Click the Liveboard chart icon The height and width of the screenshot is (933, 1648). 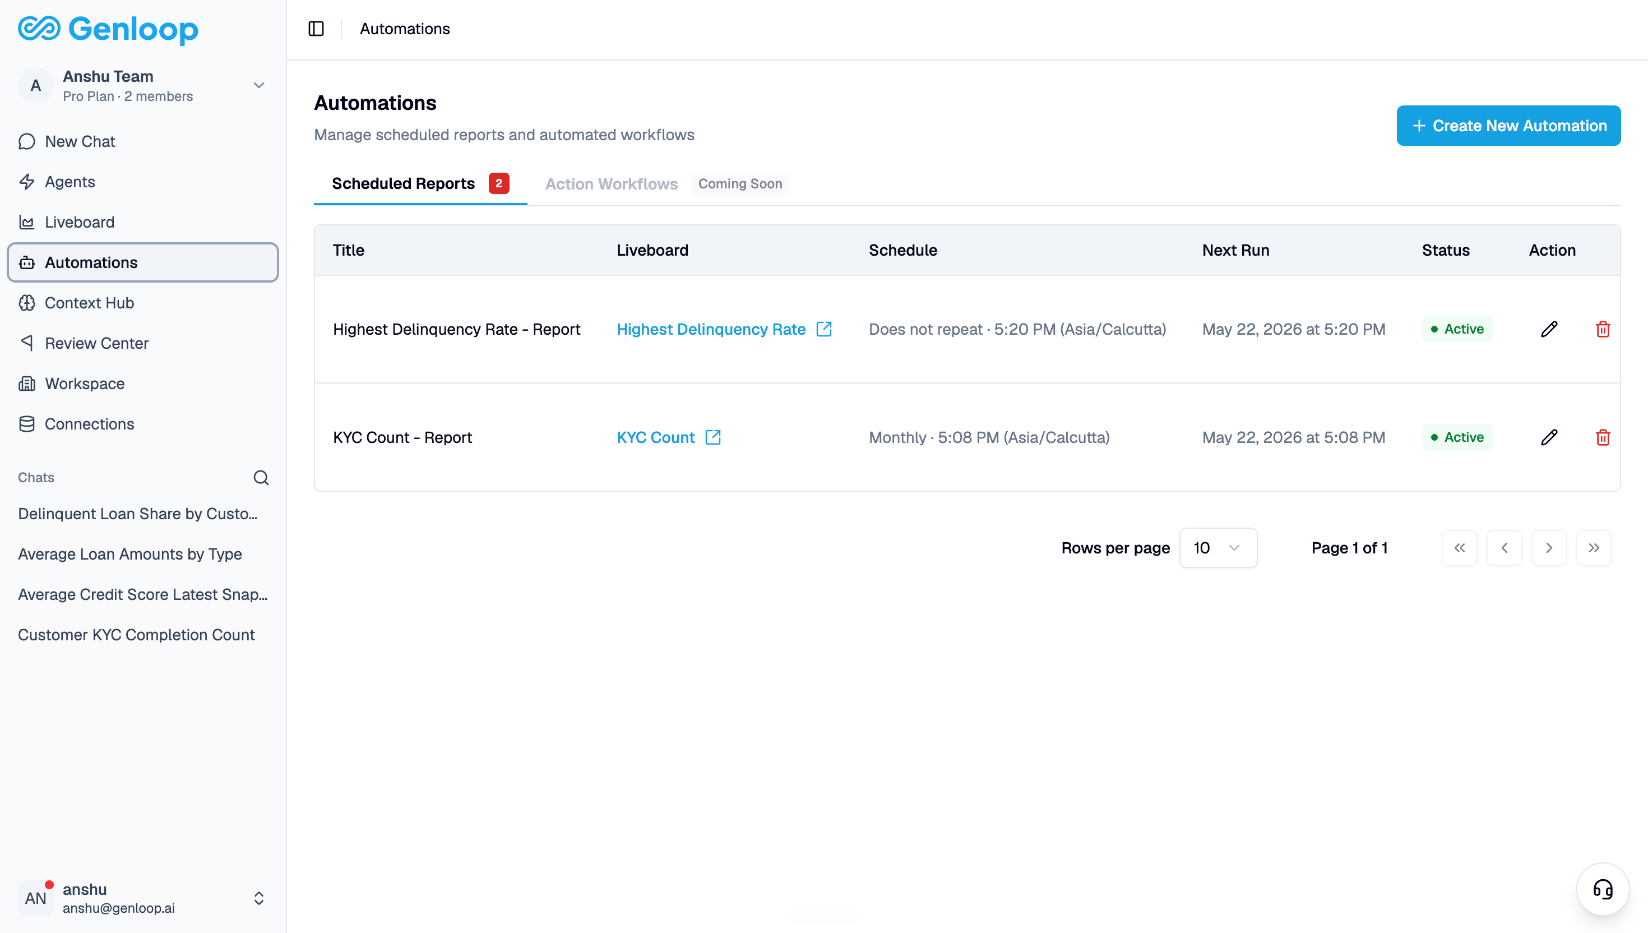pyautogui.click(x=27, y=223)
